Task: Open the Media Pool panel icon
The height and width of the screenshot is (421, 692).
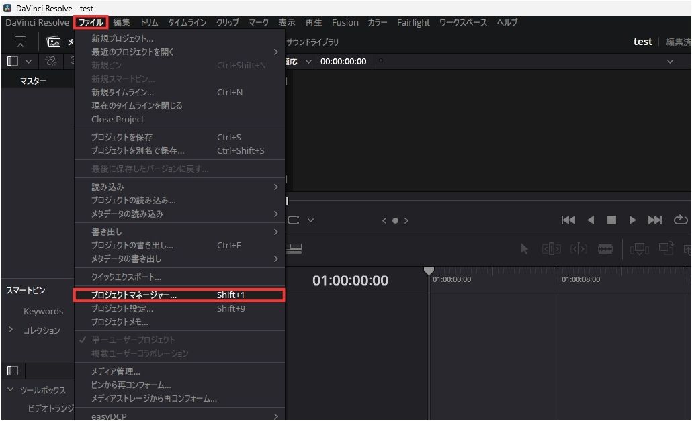Action: 54,42
